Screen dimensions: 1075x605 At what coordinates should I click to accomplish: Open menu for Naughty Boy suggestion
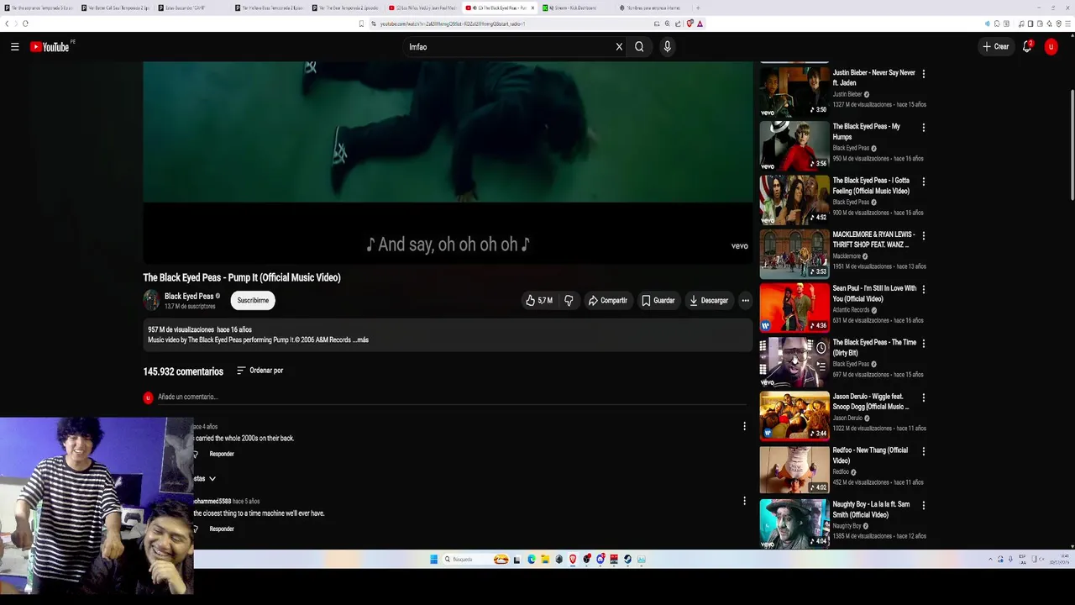point(923,505)
